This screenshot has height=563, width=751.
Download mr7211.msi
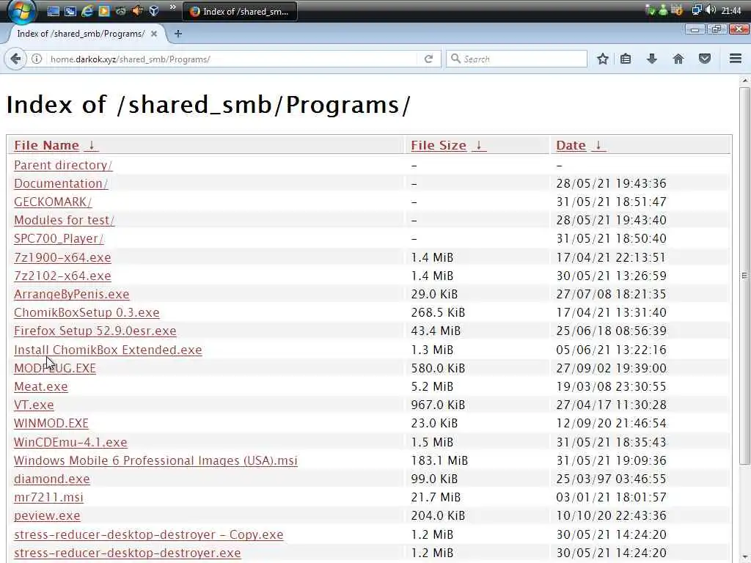(48, 498)
